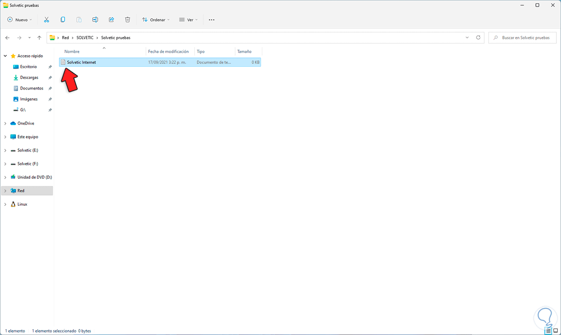The width and height of the screenshot is (561, 335).
Task: Open Descargas in the sidebar
Action: (x=29, y=77)
